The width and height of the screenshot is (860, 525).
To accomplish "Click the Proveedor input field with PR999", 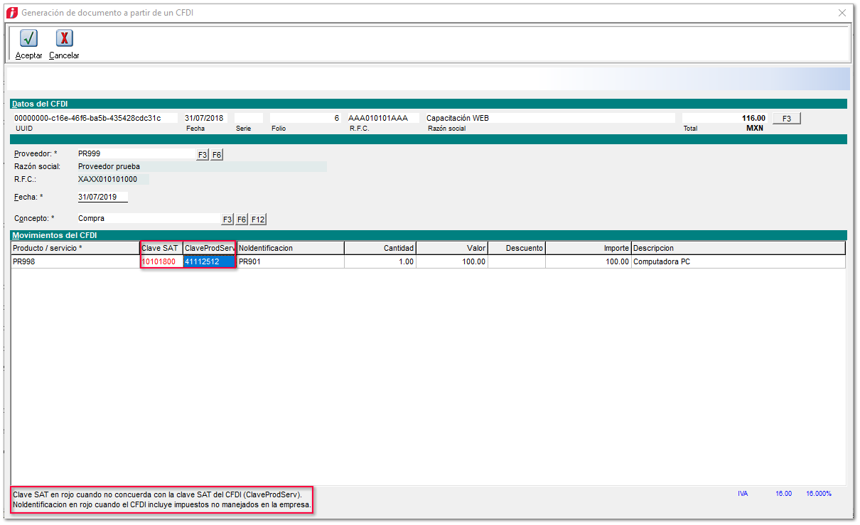I will pyautogui.click(x=136, y=153).
